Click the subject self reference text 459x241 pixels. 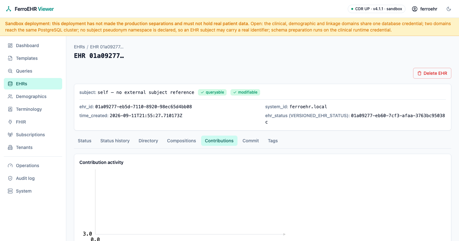click(x=146, y=92)
